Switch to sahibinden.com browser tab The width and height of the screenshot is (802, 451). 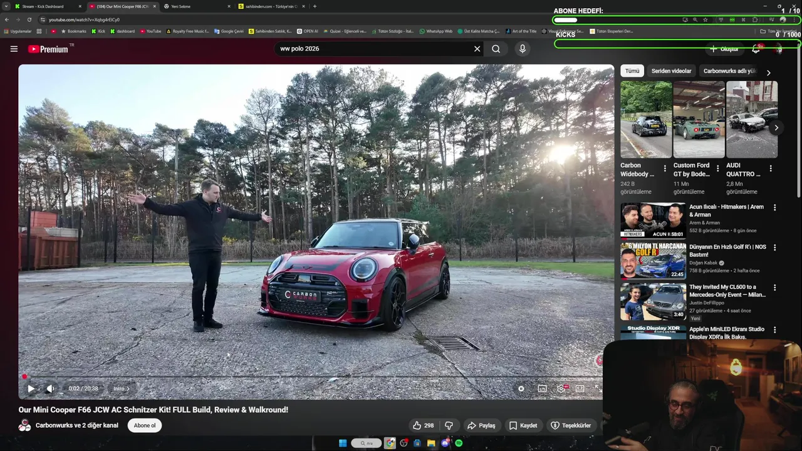(x=272, y=6)
